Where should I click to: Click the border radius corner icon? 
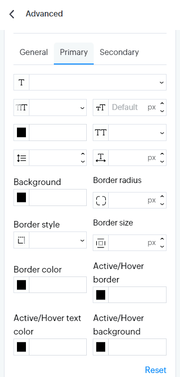pos(101,200)
